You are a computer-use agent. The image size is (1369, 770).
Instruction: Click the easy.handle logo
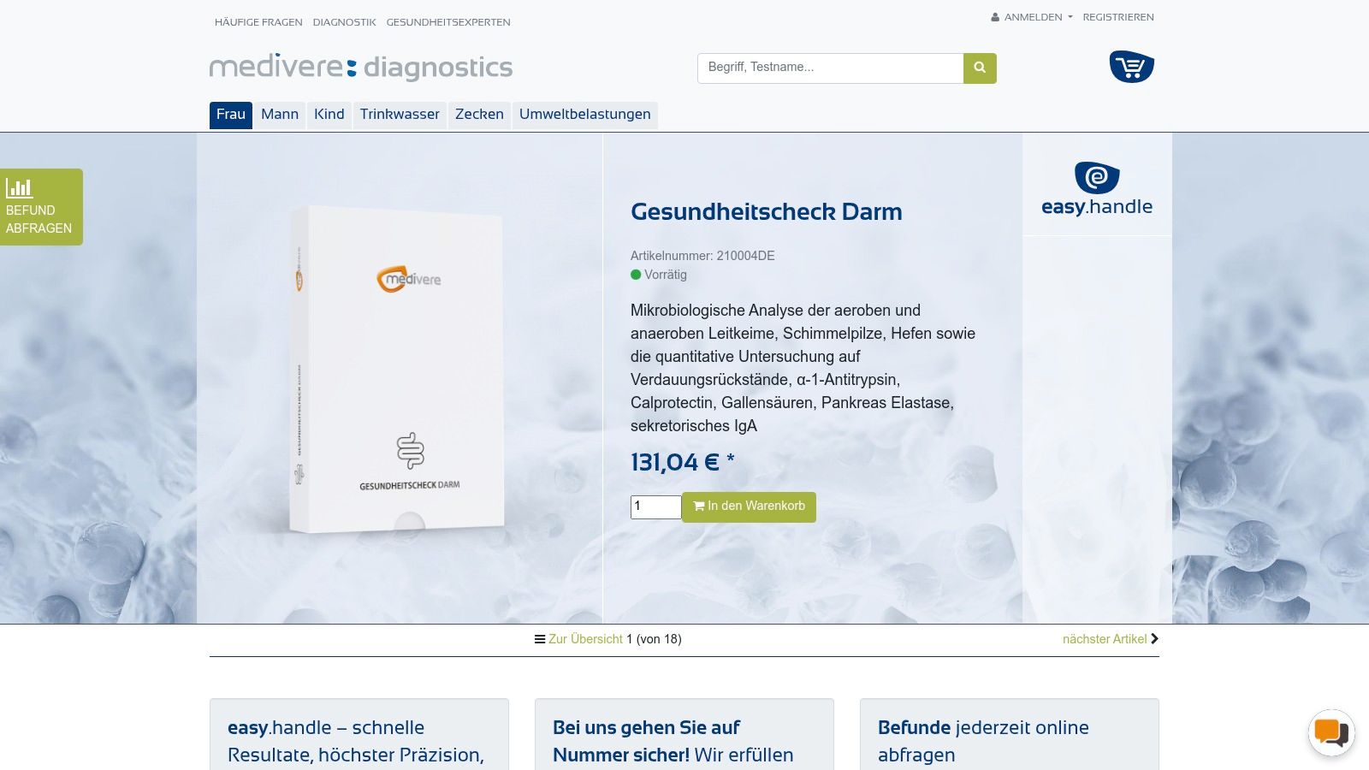click(x=1097, y=189)
